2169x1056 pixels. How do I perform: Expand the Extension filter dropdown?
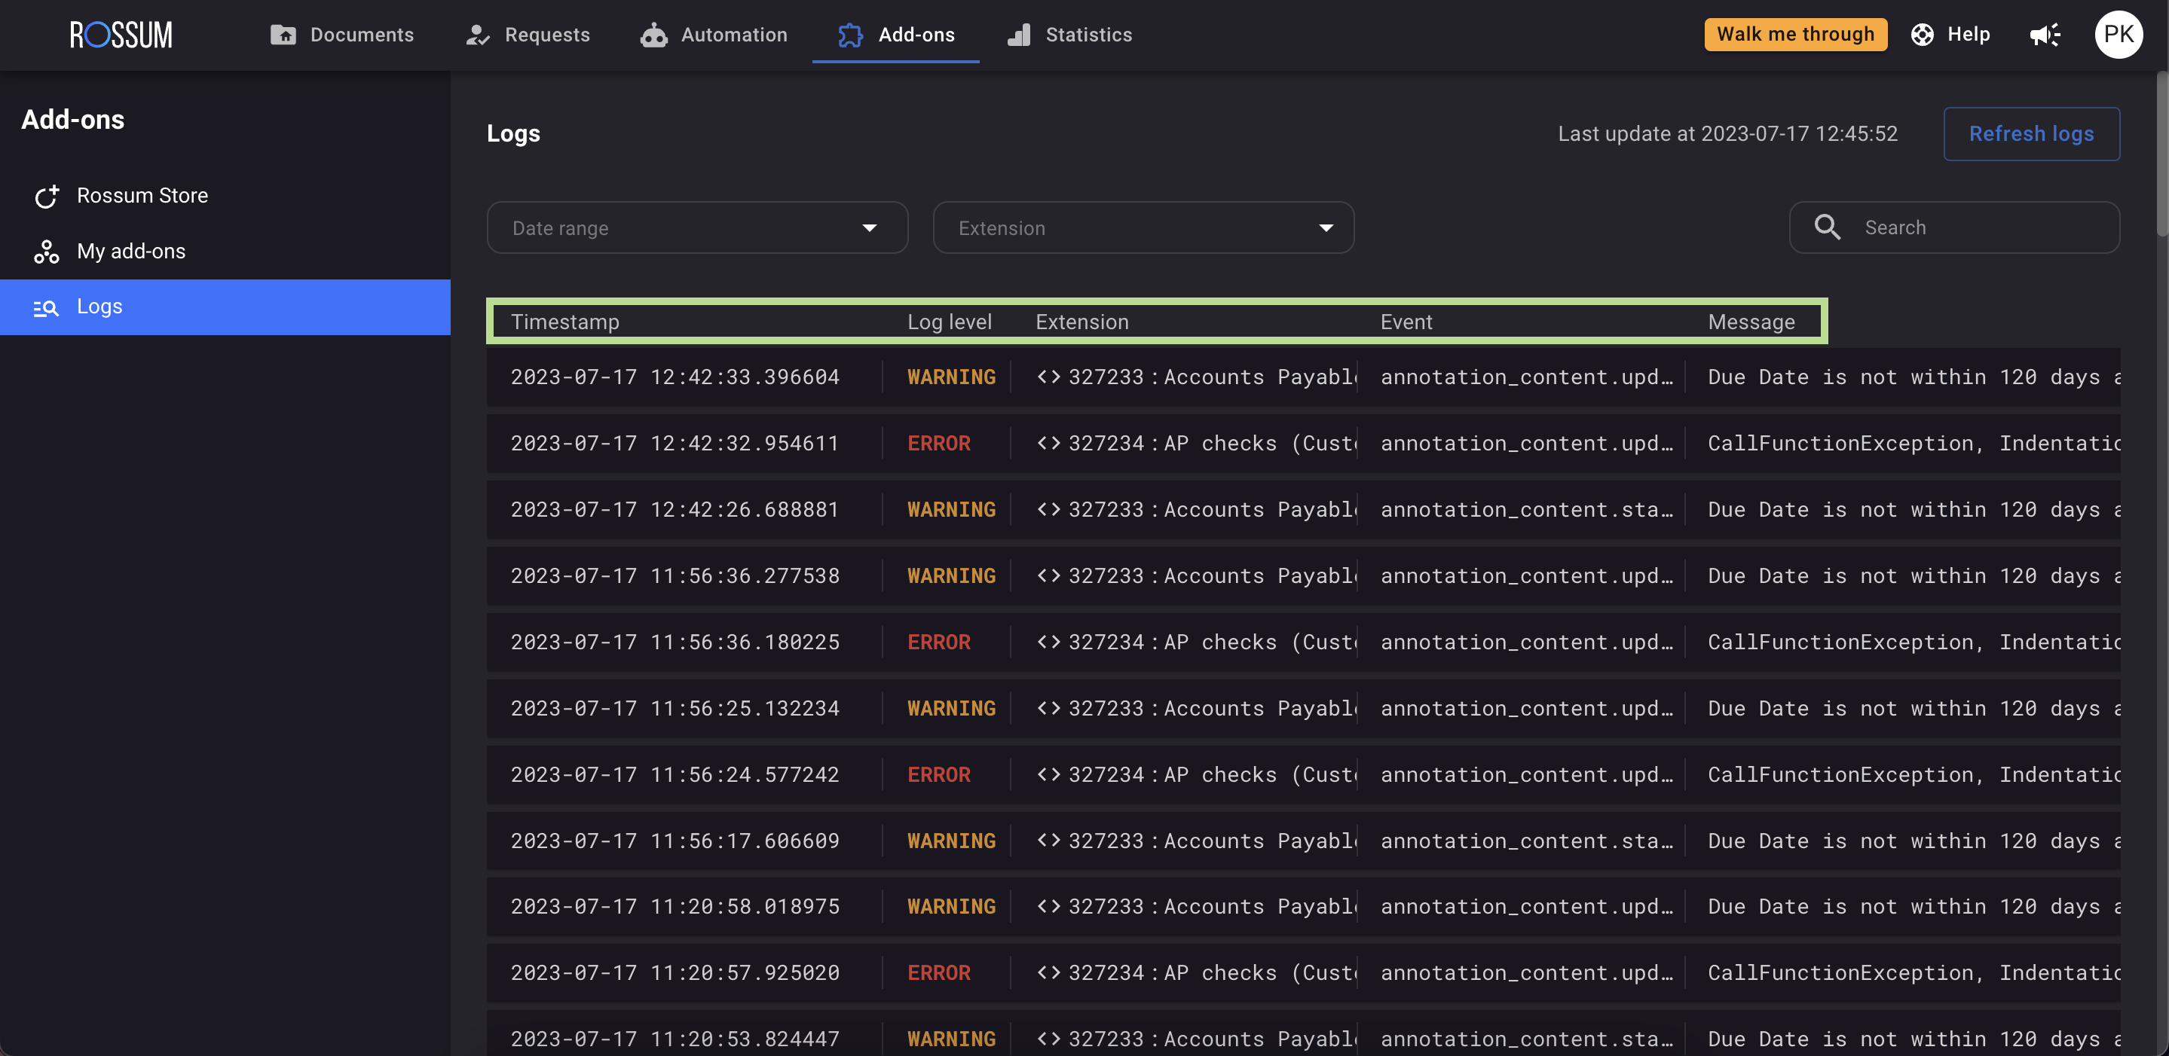point(1143,228)
